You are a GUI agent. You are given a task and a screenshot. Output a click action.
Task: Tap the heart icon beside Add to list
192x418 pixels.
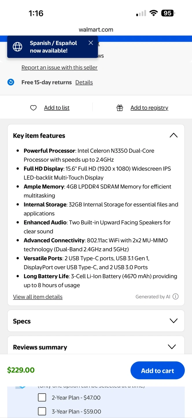click(x=34, y=108)
